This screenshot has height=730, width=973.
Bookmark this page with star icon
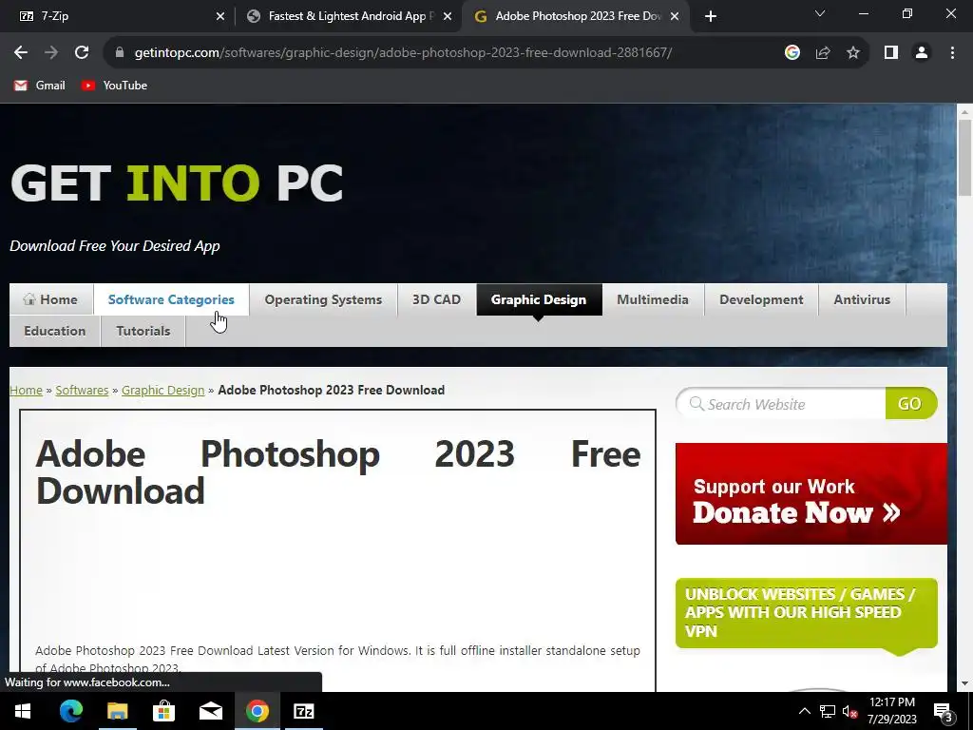click(853, 53)
